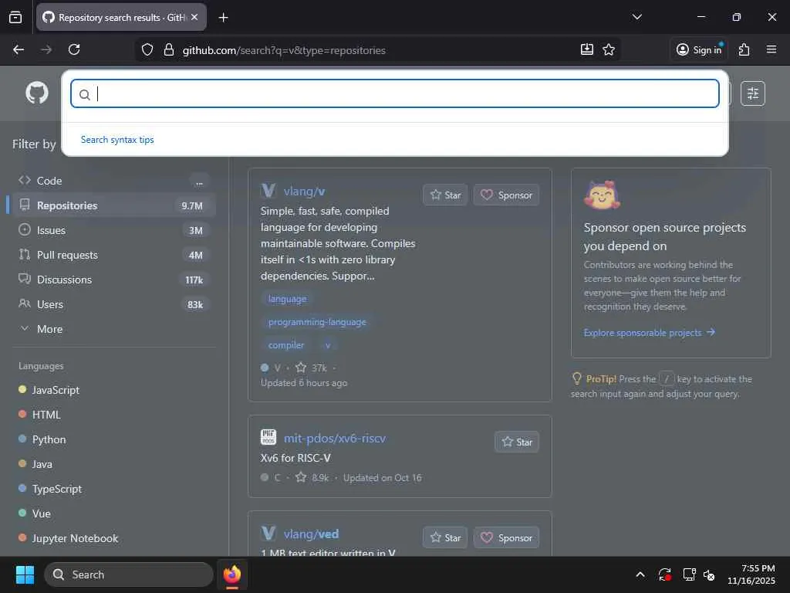Click the 'language' topic tag
Screen dimensions: 790x593
pos(287,299)
